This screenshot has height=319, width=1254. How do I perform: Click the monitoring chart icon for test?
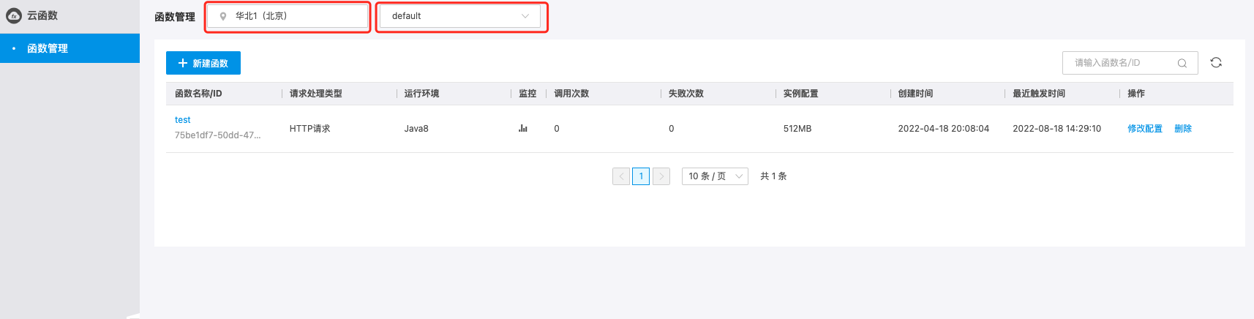pyautogui.click(x=523, y=129)
